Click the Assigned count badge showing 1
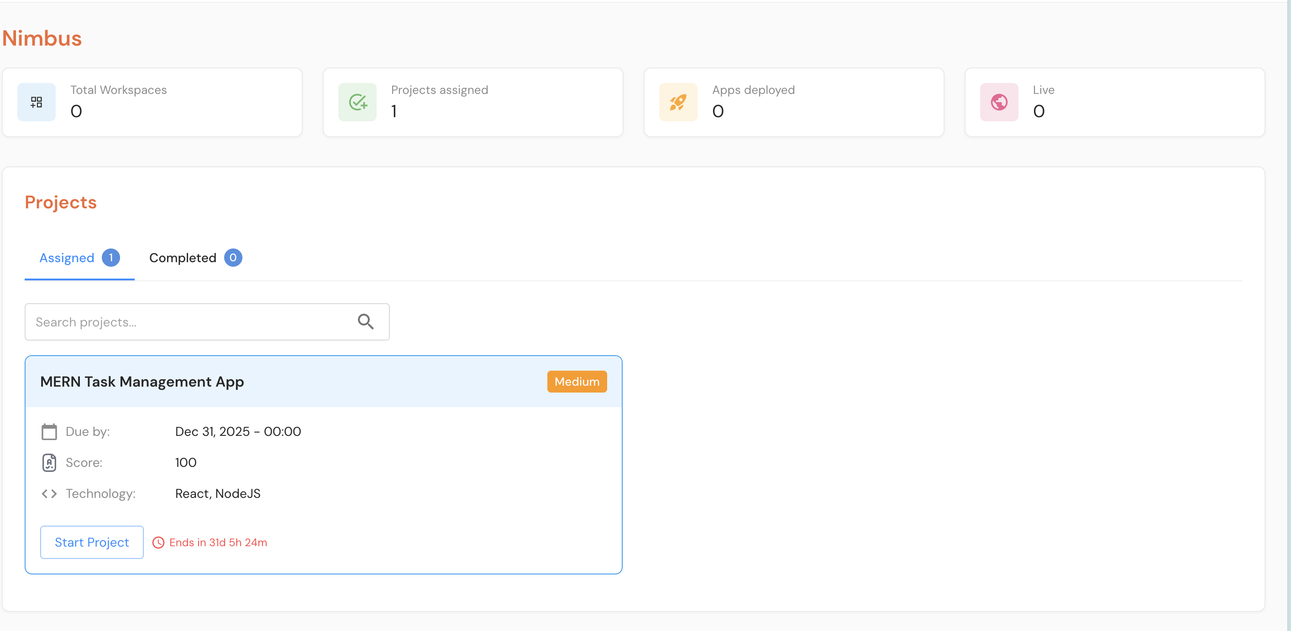The height and width of the screenshot is (631, 1291). click(x=110, y=257)
